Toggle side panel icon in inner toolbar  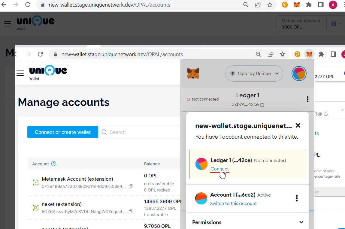(333, 54)
